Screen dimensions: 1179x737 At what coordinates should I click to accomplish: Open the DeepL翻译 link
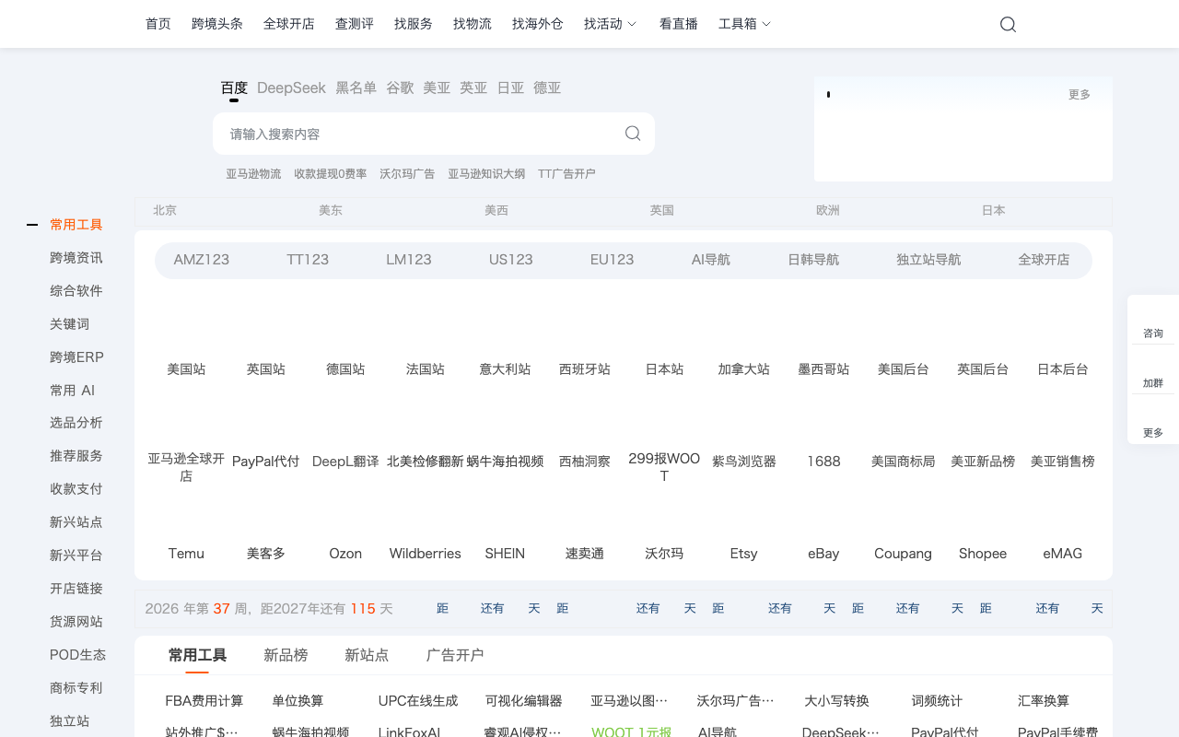coord(345,462)
